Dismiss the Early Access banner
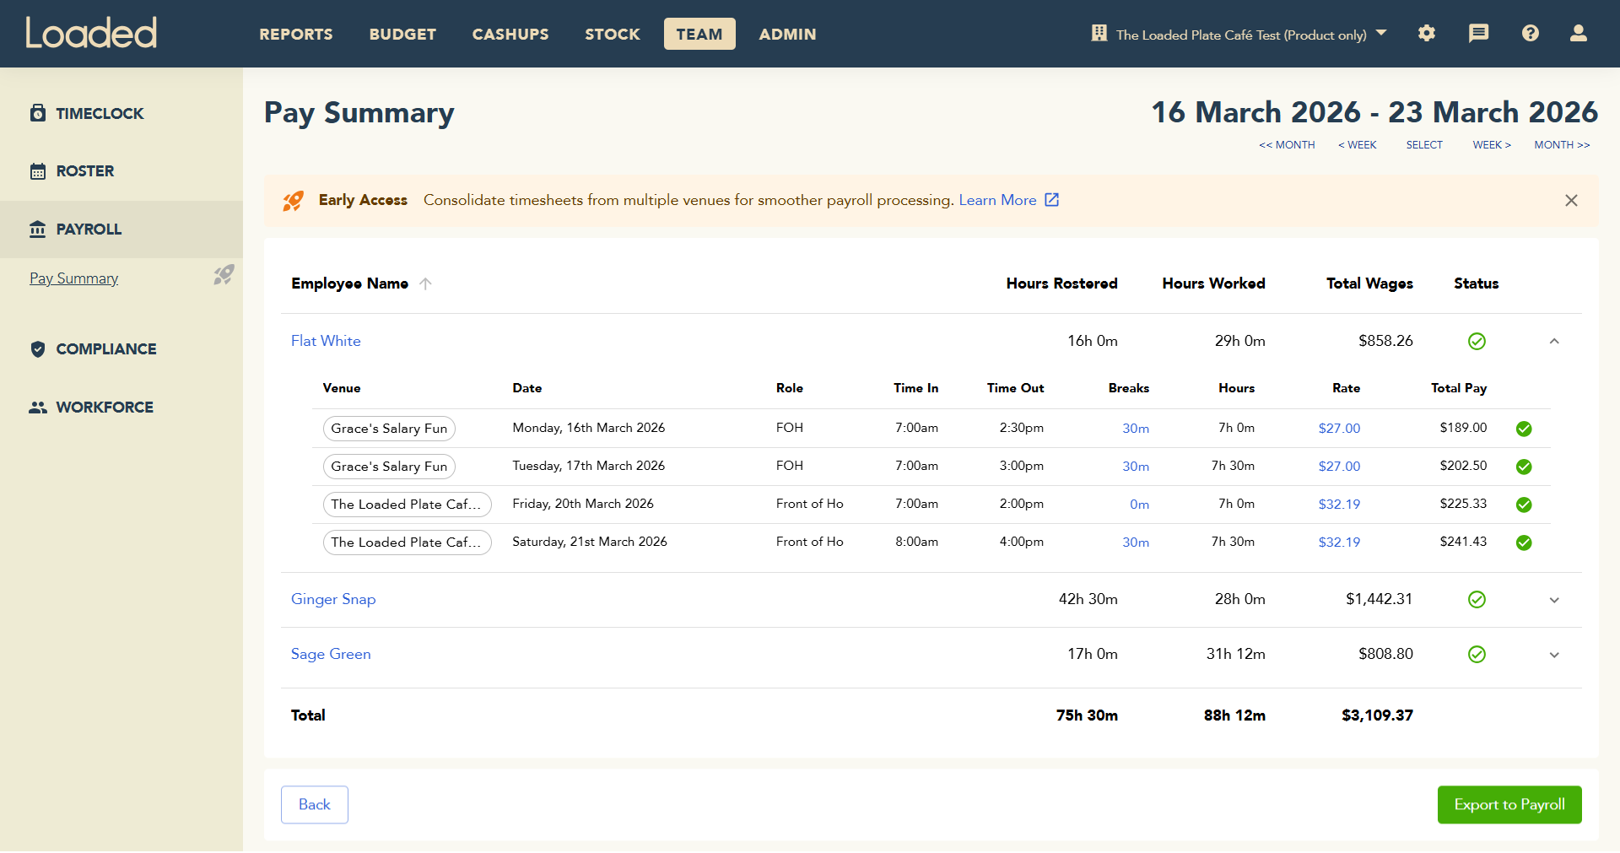This screenshot has height=853, width=1620. (x=1571, y=201)
